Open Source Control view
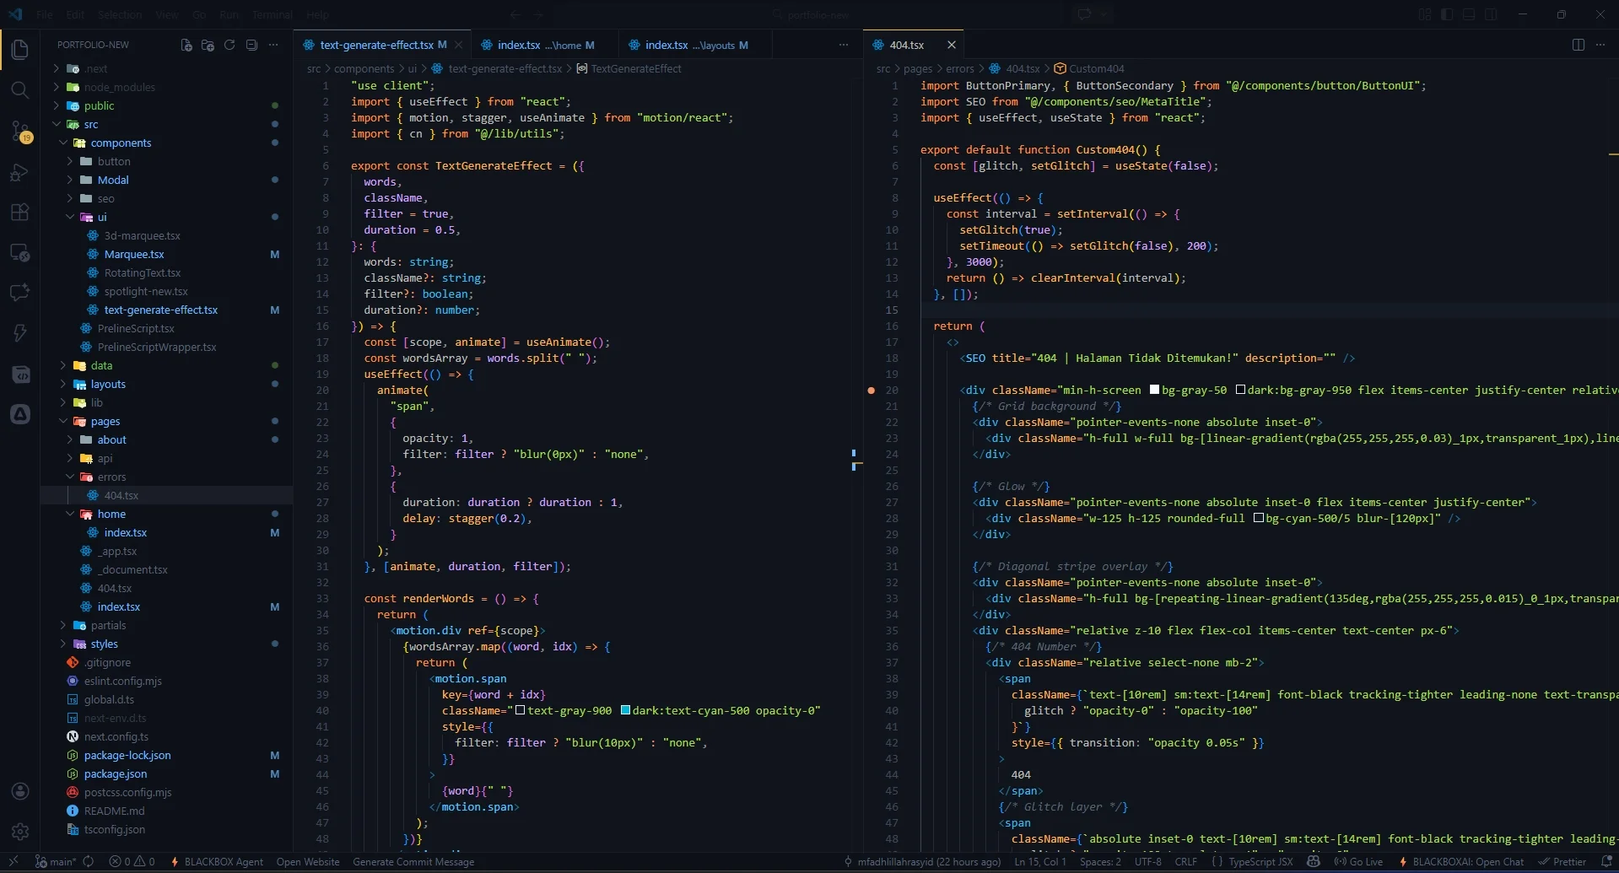The height and width of the screenshot is (873, 1619). pos(20,131)
